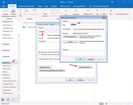Open the КонсультантПлюс ribbon tab
Viewport: 133px width, 105px height.
pyautogui.click(x=80, y=6)
